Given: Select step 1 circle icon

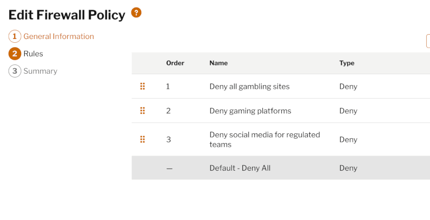Looking at the screenshot, I should coord(15,36).
